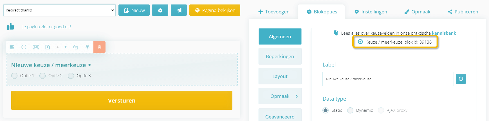
Task: Delete the block with the trash icon
Action: coord(99,47)
